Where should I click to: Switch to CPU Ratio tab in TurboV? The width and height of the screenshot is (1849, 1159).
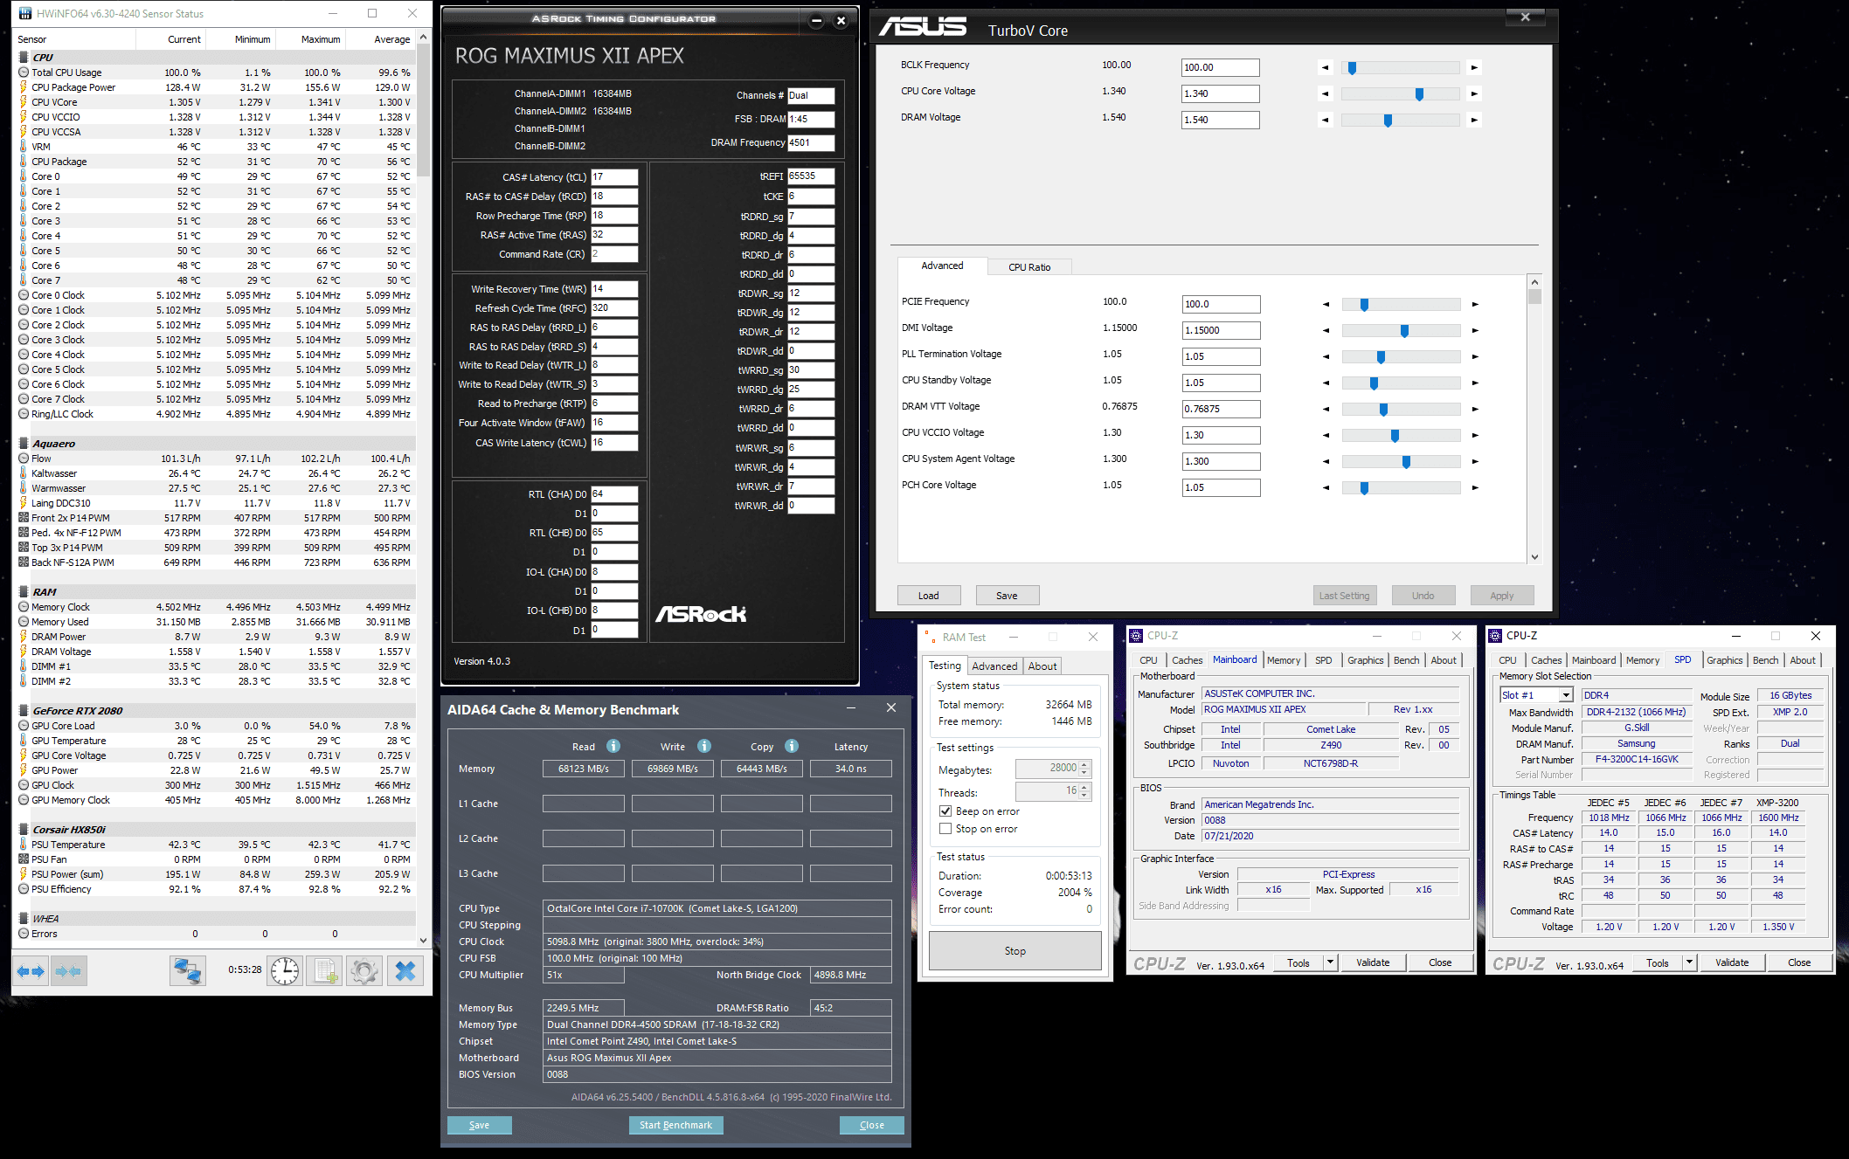pyautogui.click(x=1029, y=267)
